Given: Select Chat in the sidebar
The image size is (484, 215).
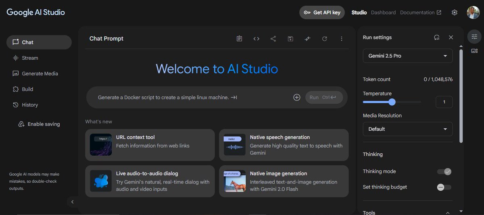Looking at the screenshot, I should tap(39, 42).
